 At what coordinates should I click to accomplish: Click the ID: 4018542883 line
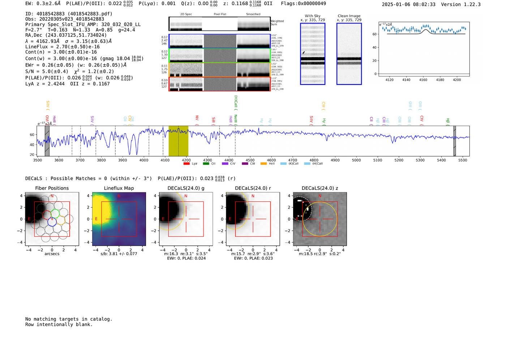[69, 14]
